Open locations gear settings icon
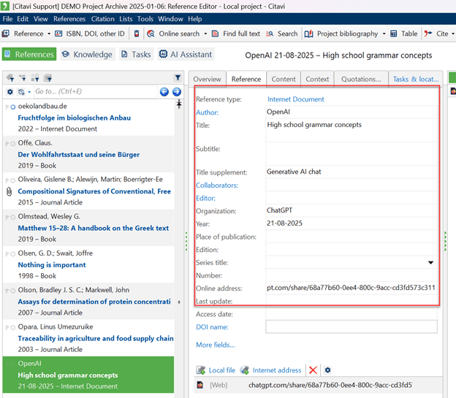Viewport: 456px width, 398px height. click(327, 370)
